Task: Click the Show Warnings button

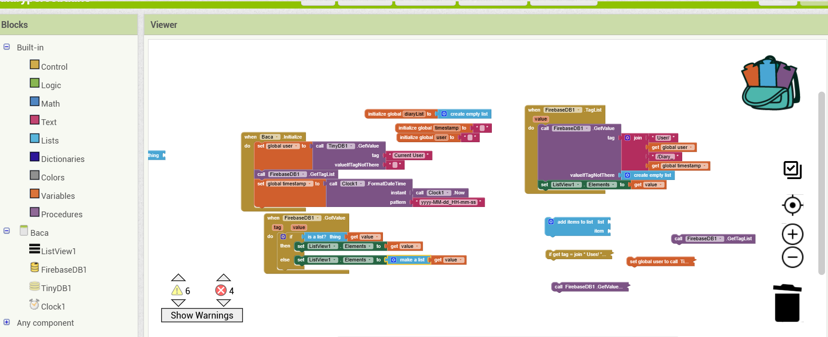Action: tap(202, 315)
